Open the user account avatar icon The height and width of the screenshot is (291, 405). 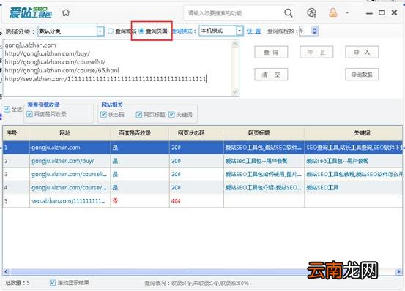(333, 12)
